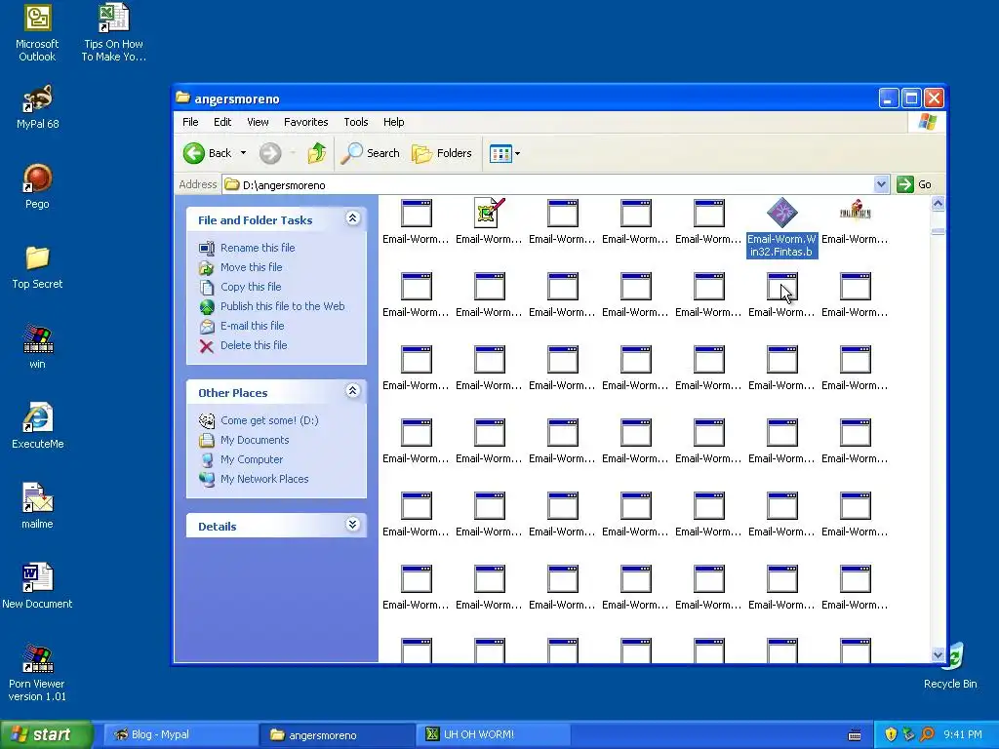Click the magnifier icon in system tray
The width and height of the screenshot is (999, 749).
pos(927,734)
